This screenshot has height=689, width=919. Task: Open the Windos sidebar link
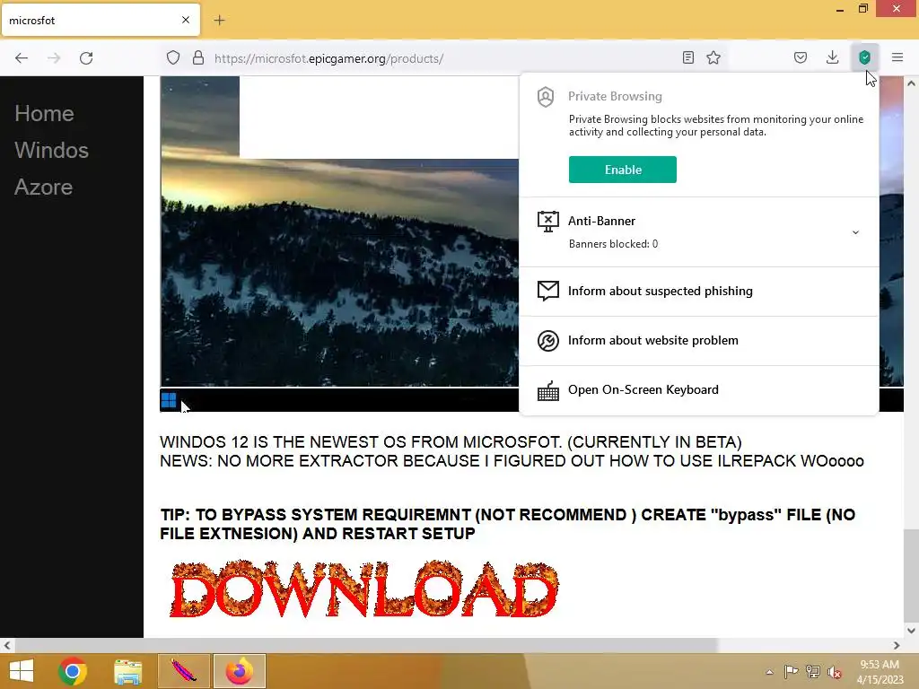coord(51,150)
